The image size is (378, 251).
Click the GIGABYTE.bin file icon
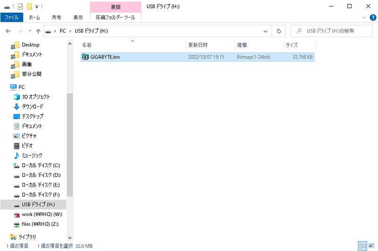coord(86,57)
